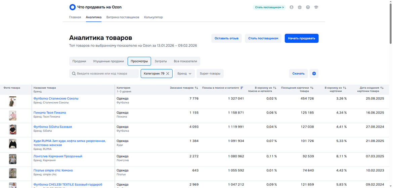The height and width of the screenshot is (188, 393).
Task: Click Категория column header
Action: tap(123, 88)
